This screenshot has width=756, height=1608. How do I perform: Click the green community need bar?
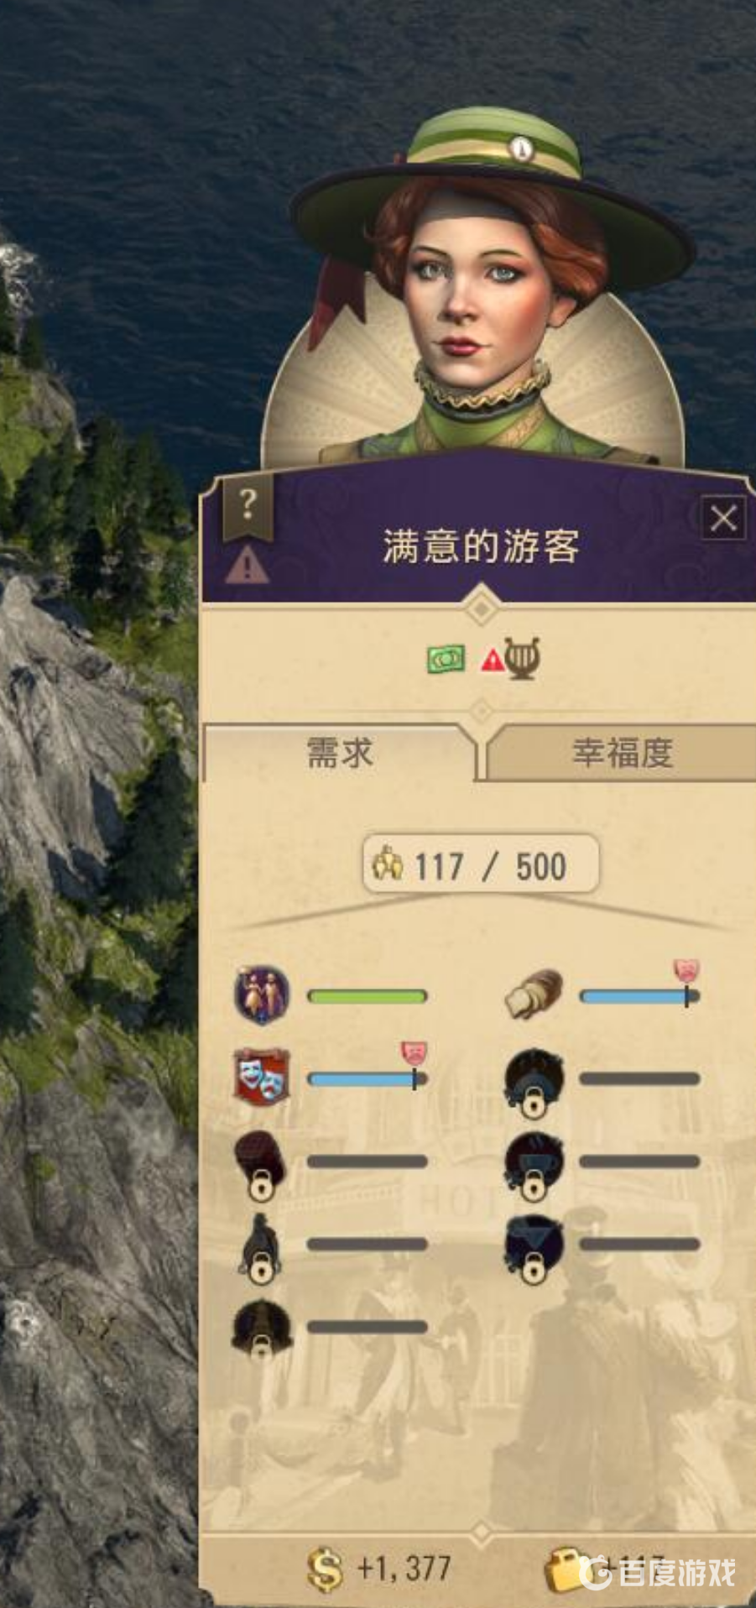[x=368, y=996]
